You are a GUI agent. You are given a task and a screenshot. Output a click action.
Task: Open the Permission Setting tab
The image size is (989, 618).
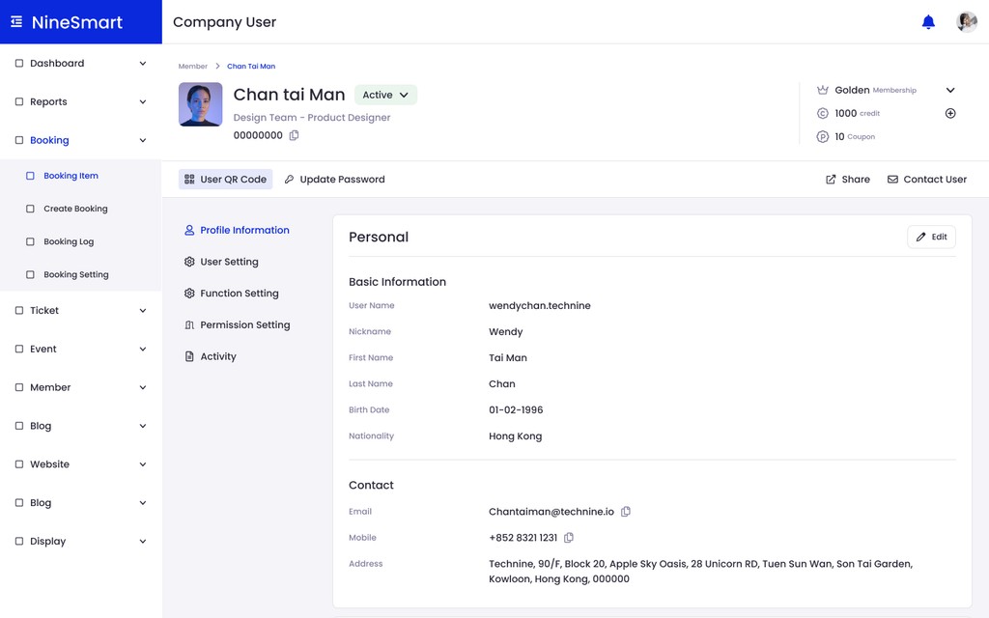(244, 325)
